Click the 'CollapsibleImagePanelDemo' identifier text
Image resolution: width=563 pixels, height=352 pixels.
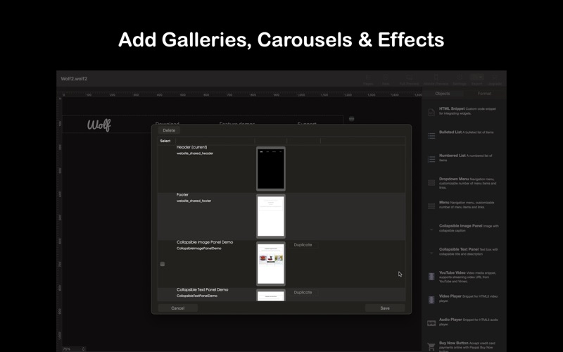(x=199, y=249)
